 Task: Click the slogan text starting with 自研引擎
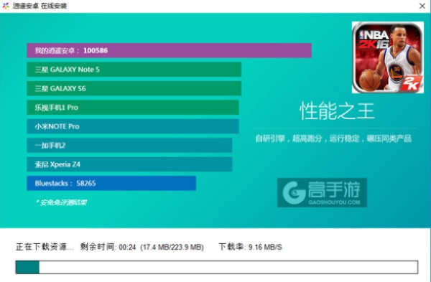(333, 138)
